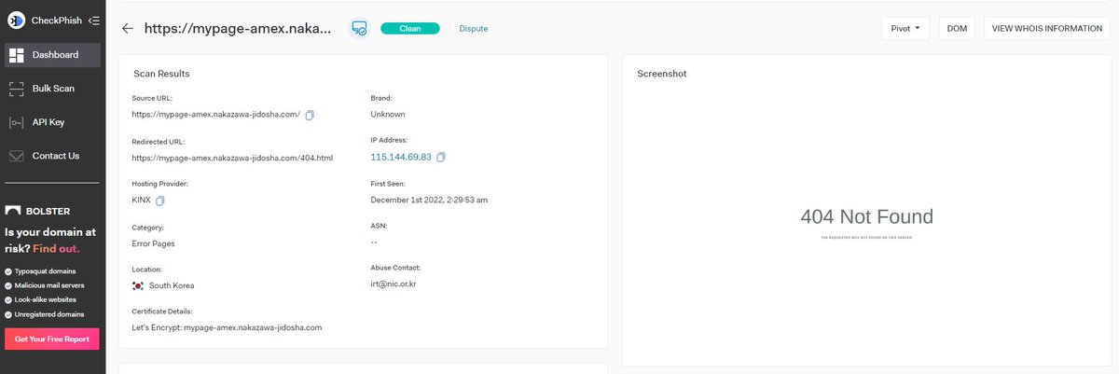Expand the Pivot dropdown

[905, 28]
